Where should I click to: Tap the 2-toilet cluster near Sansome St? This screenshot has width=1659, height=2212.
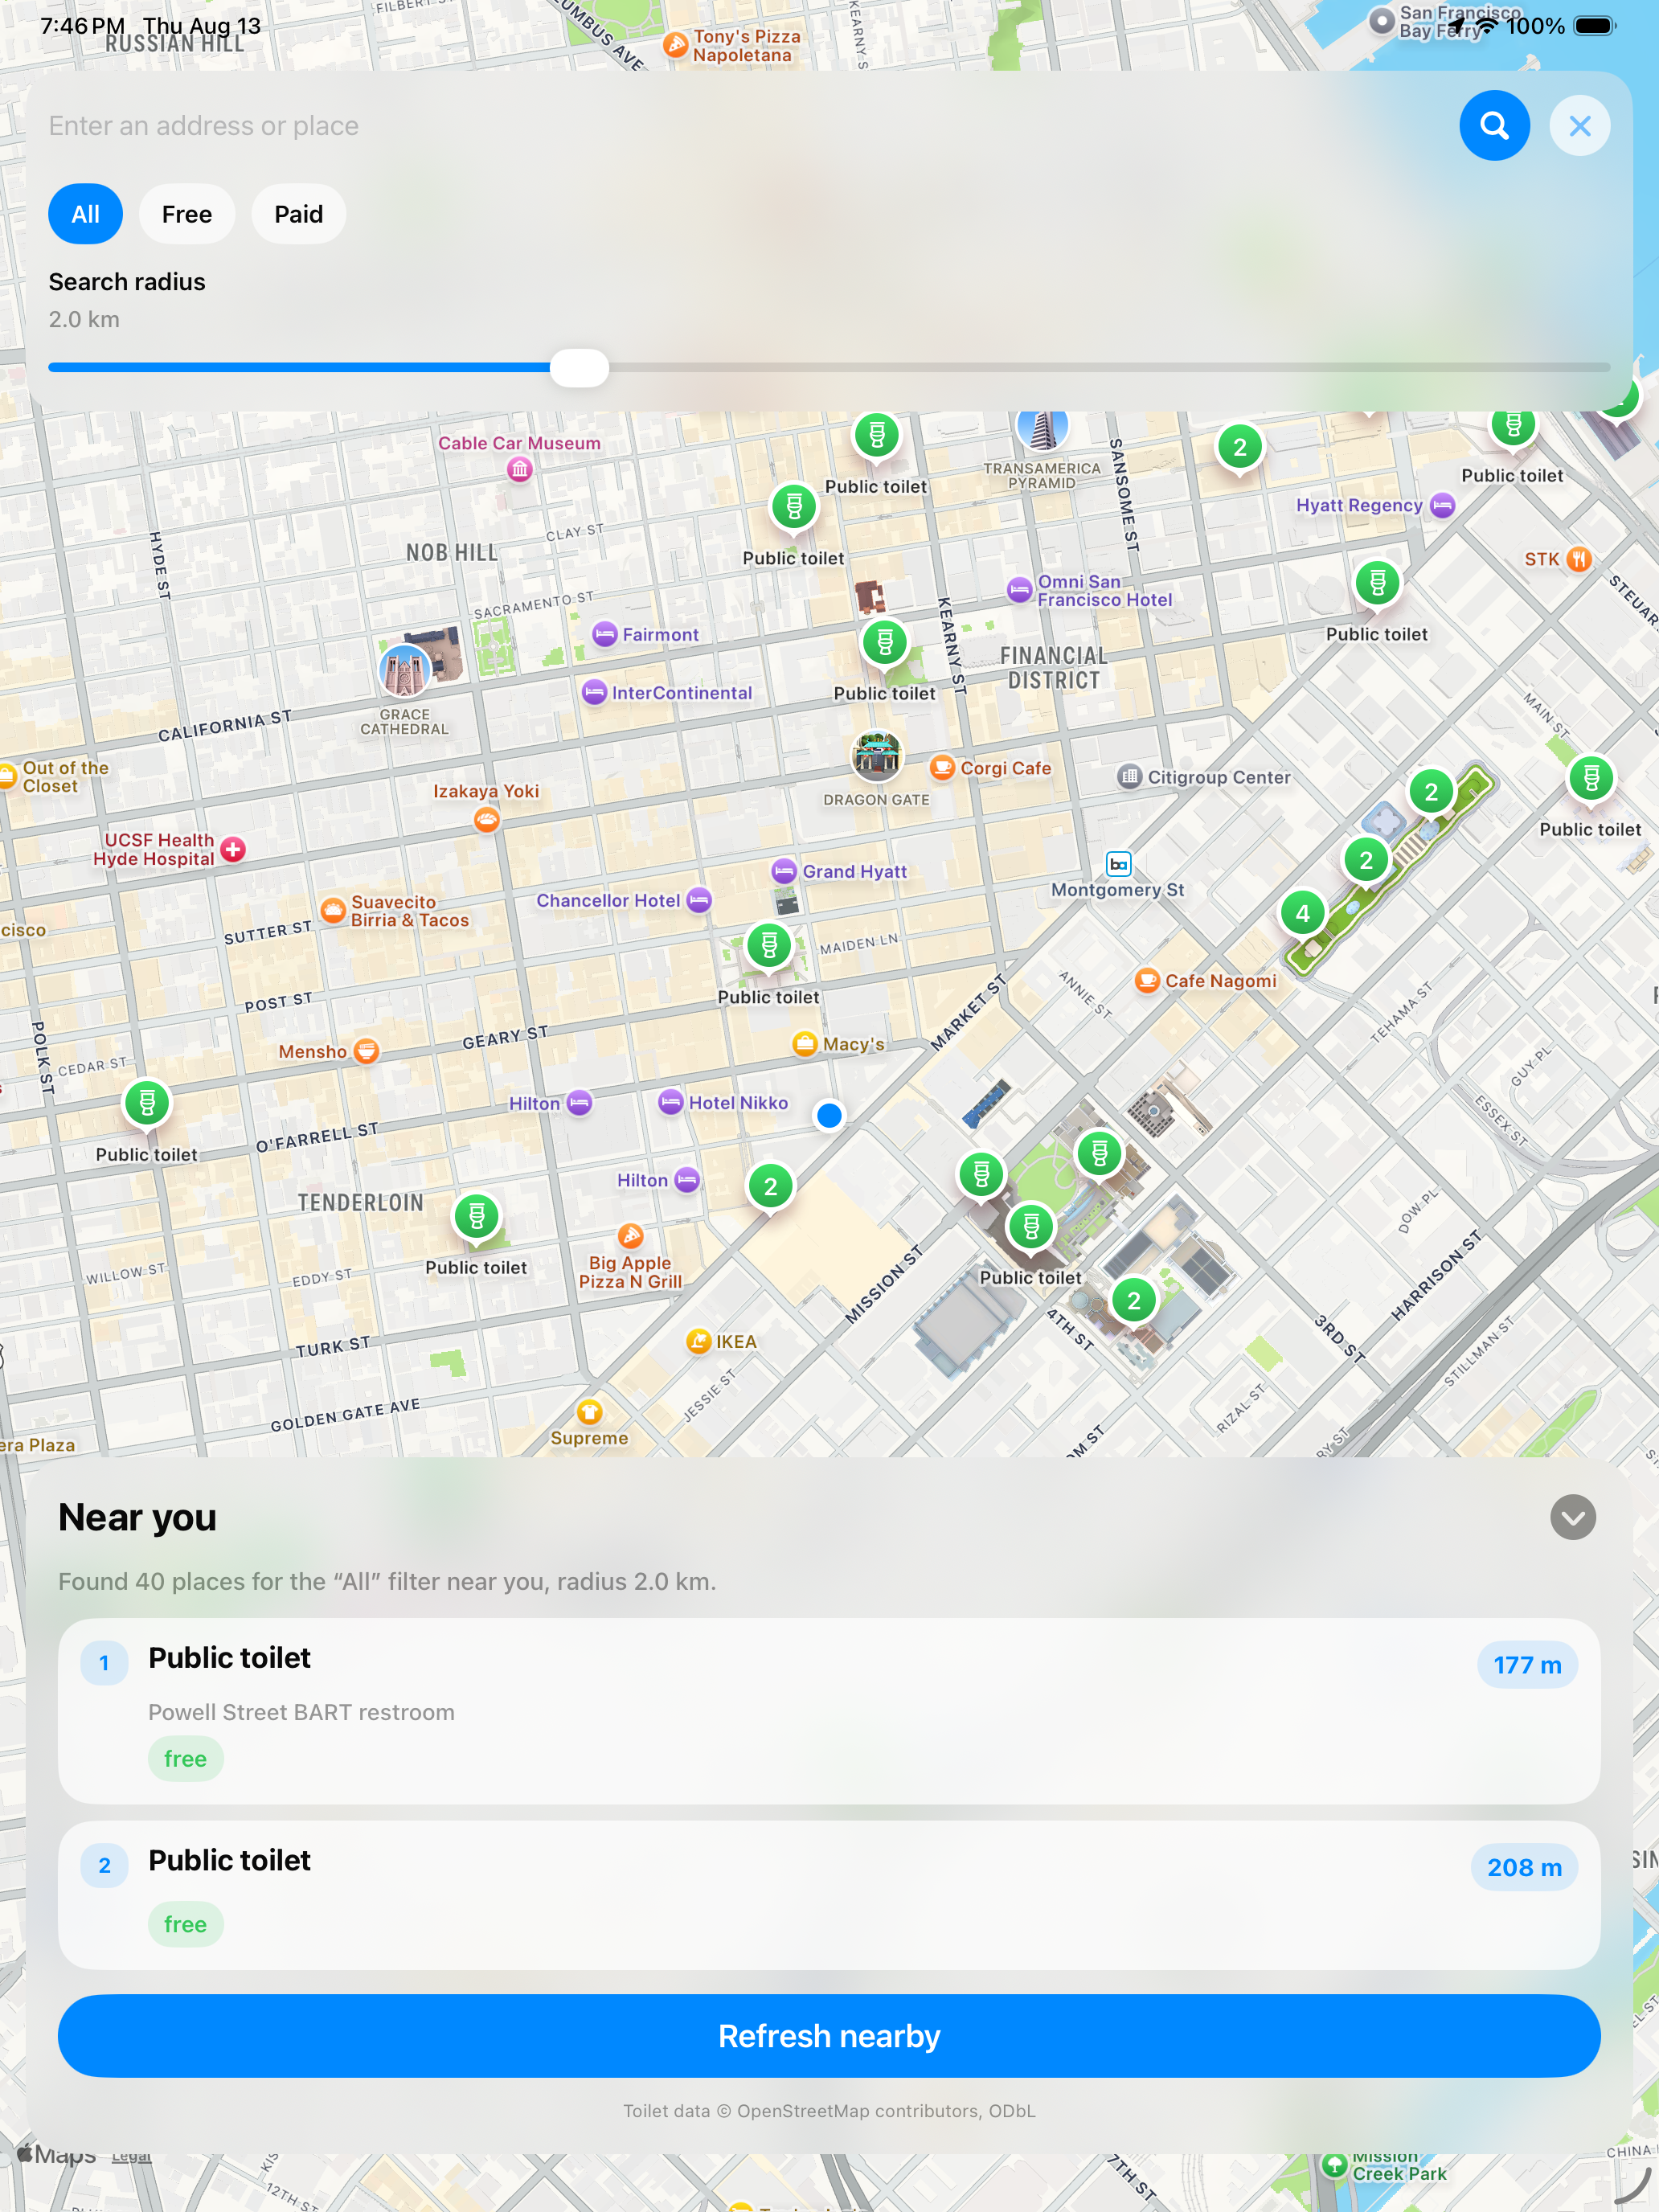(1240, 448)
